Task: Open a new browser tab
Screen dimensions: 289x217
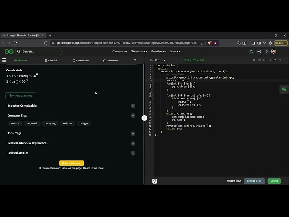Action: point(50,35)
